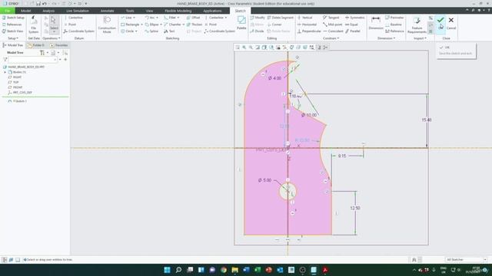Image resolution: width=492 pixels, height=276 pixels.
Task: Create a Dimension
Action: tap(376, 24)
